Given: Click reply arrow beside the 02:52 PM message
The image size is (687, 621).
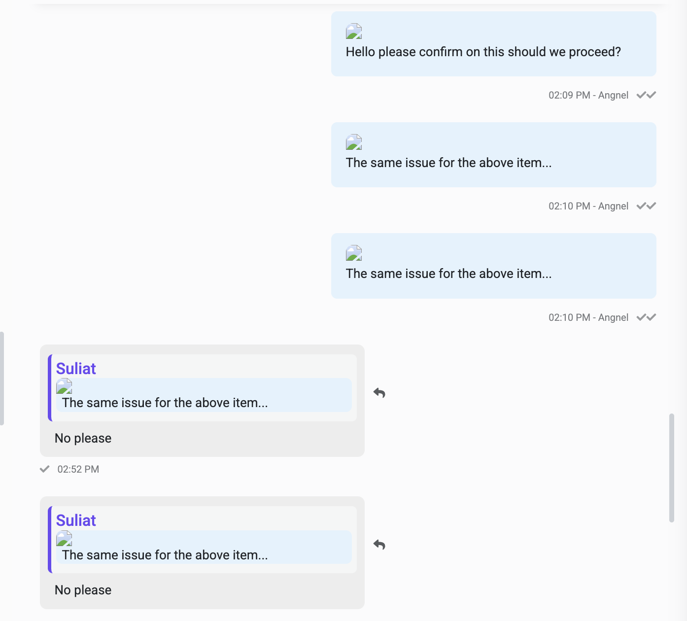Looking at the screenshot, I should 379,393.
